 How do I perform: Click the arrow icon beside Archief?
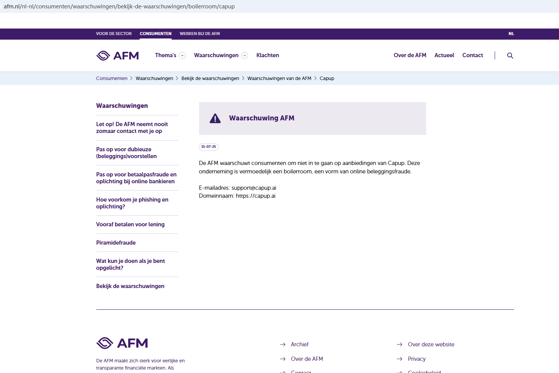tap(283, 344)
